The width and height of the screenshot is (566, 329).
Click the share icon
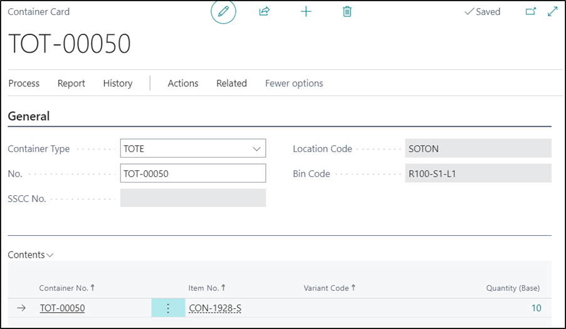tap(264, 12)
